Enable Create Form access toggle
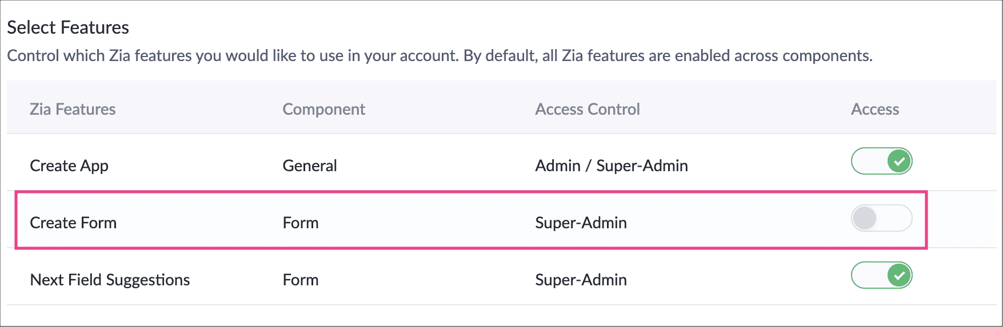1003x327 pixels. point(881,219)
